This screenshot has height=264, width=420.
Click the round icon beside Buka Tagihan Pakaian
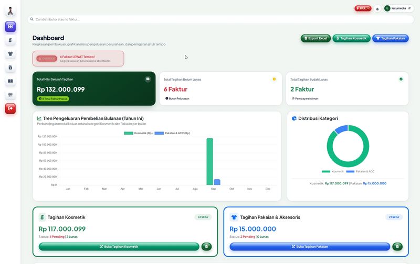(x=397, y=246)
